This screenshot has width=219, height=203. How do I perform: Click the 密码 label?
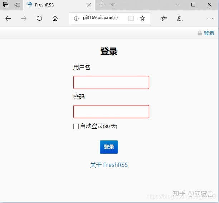(x=79, y=97)
